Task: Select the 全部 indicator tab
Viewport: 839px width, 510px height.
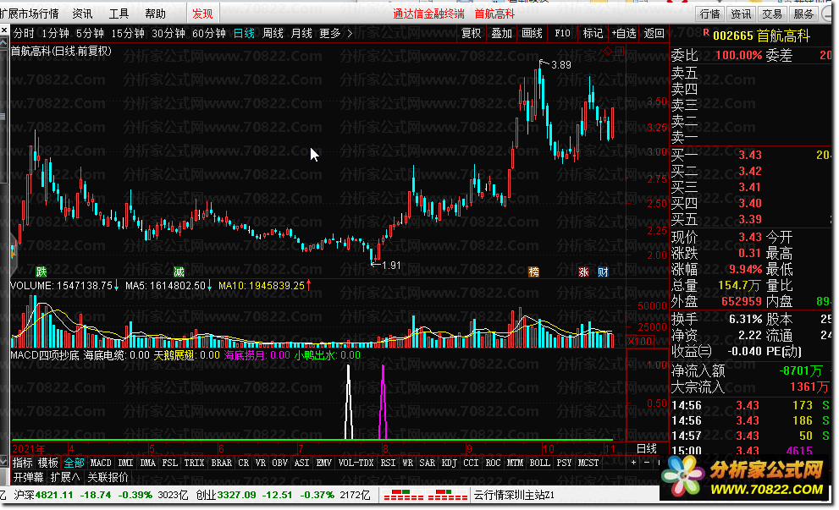Action: click(x=74, y=463)
